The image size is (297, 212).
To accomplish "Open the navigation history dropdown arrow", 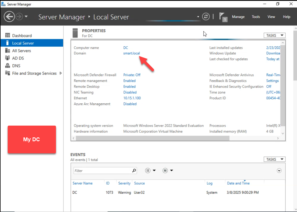I will (x=26, y=16).
